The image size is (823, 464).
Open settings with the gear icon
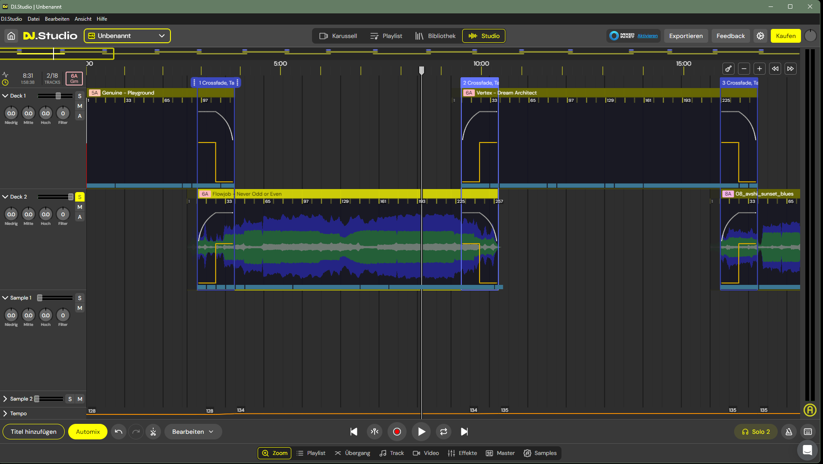click(760, 36)
